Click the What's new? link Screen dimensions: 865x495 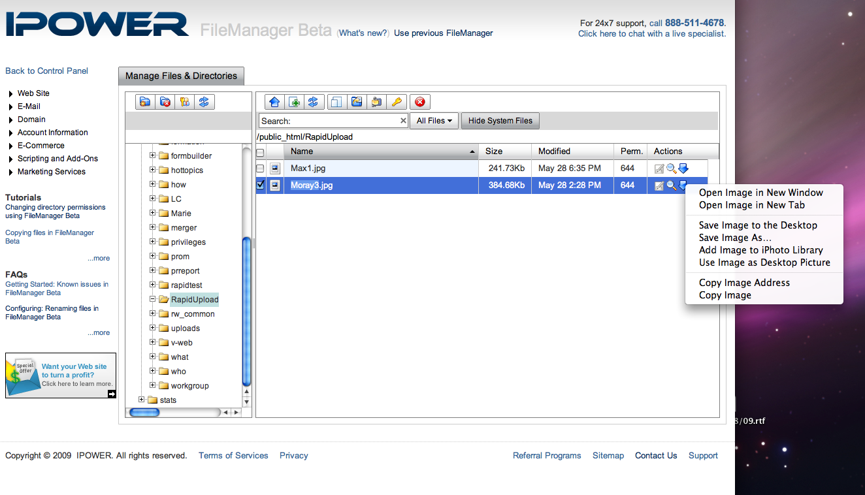tap(363, 33)
